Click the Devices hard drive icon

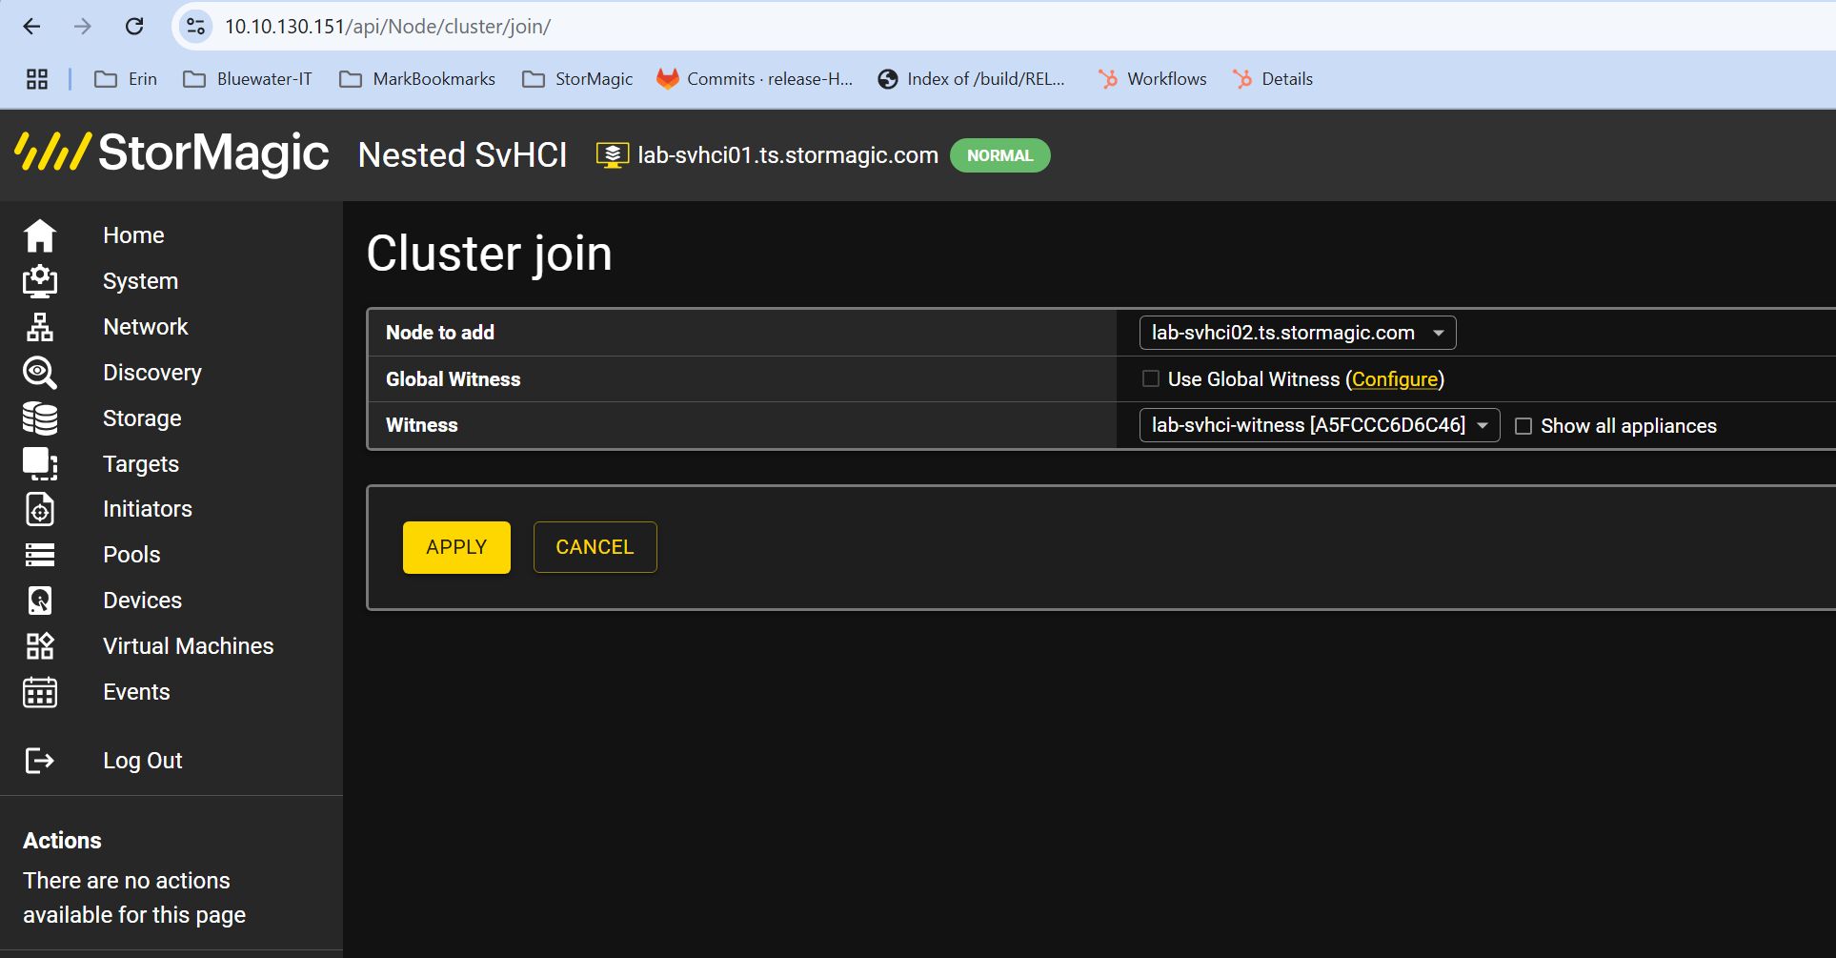click(x=40, y=601)
